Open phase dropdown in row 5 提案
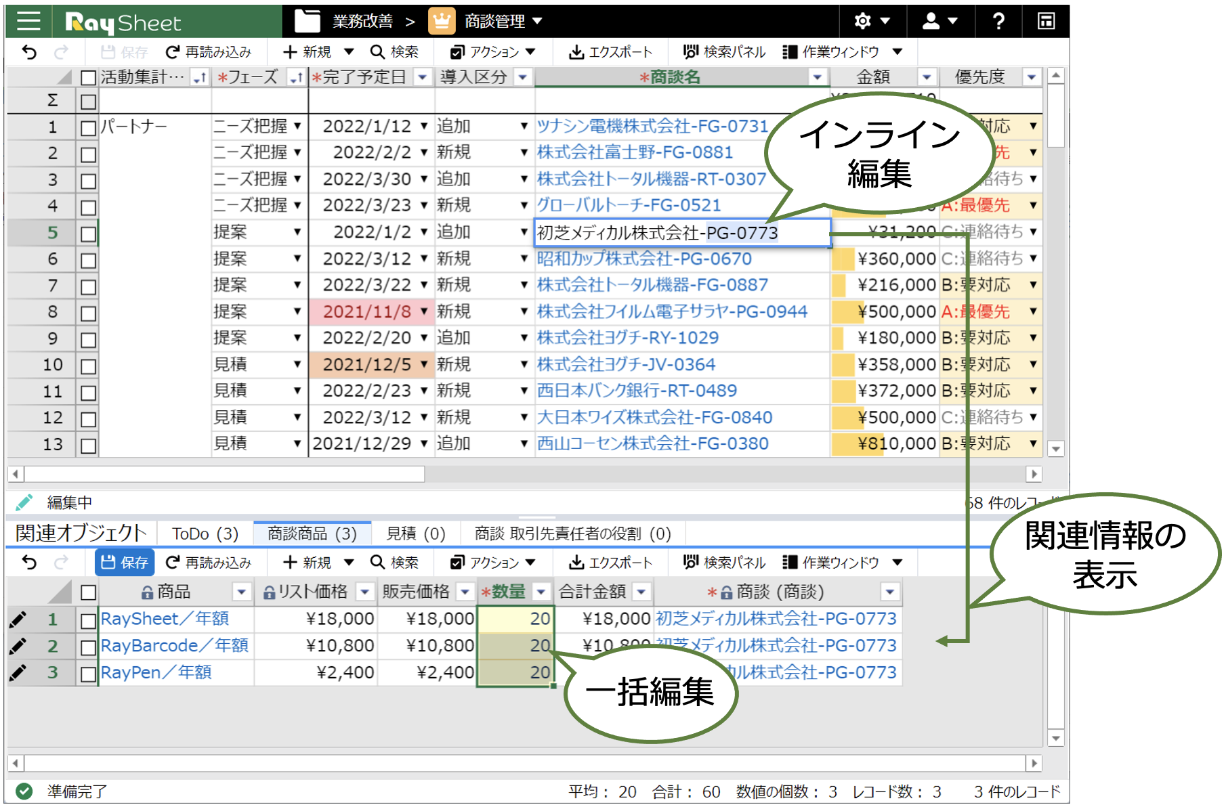 [x=297, y=232]
